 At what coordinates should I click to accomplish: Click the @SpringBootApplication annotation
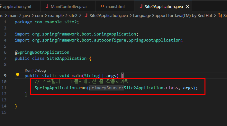point(42,52)
